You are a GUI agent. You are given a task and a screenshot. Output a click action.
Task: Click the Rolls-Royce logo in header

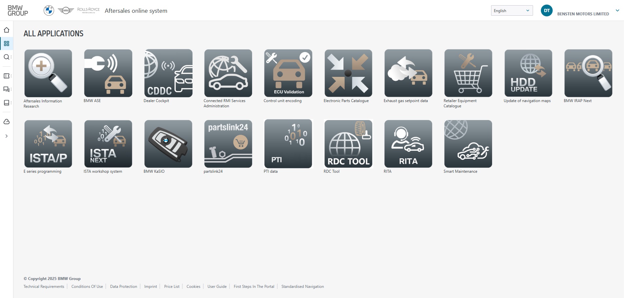pos(88,10)
